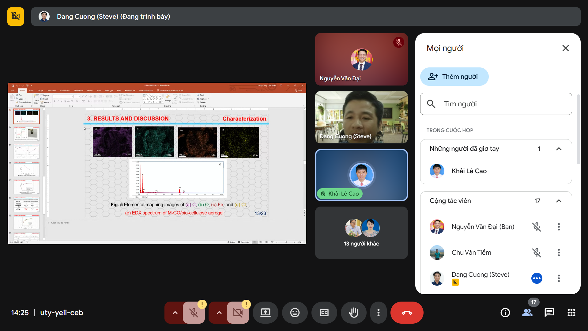
Task: Turn on closed captions
Action: click(324, 313)
